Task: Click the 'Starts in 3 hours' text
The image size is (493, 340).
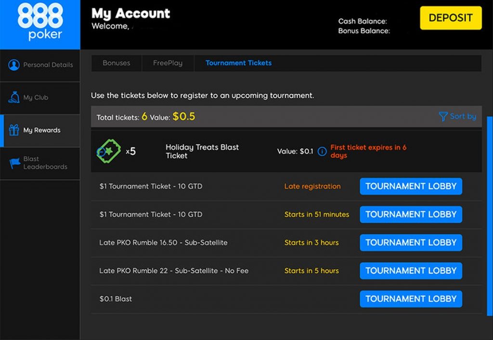Action: coord(311,243)
